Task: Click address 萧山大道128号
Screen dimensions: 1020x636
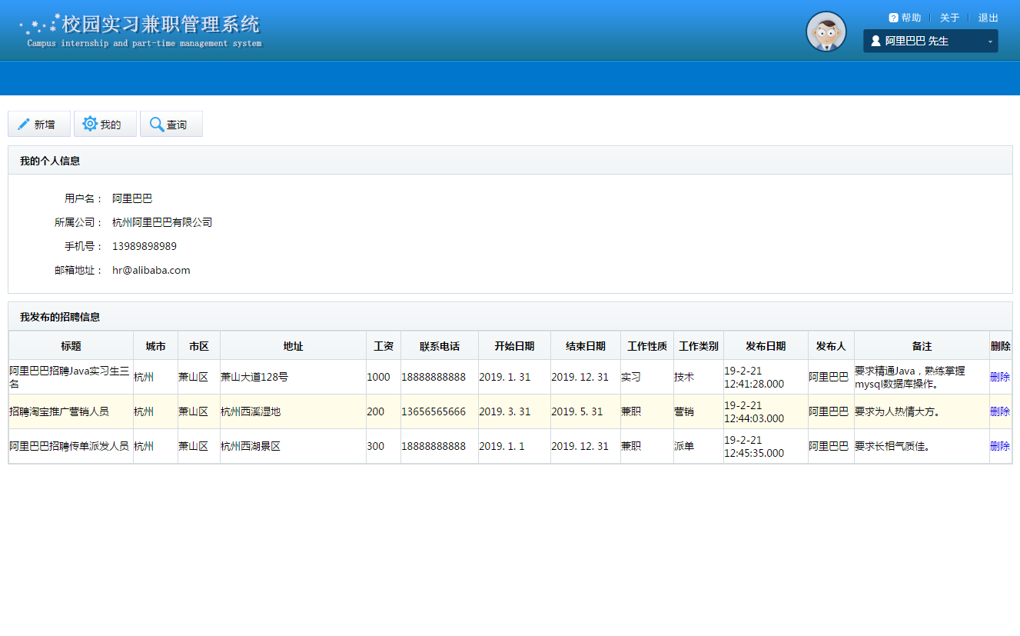Action: click(254, 377)
